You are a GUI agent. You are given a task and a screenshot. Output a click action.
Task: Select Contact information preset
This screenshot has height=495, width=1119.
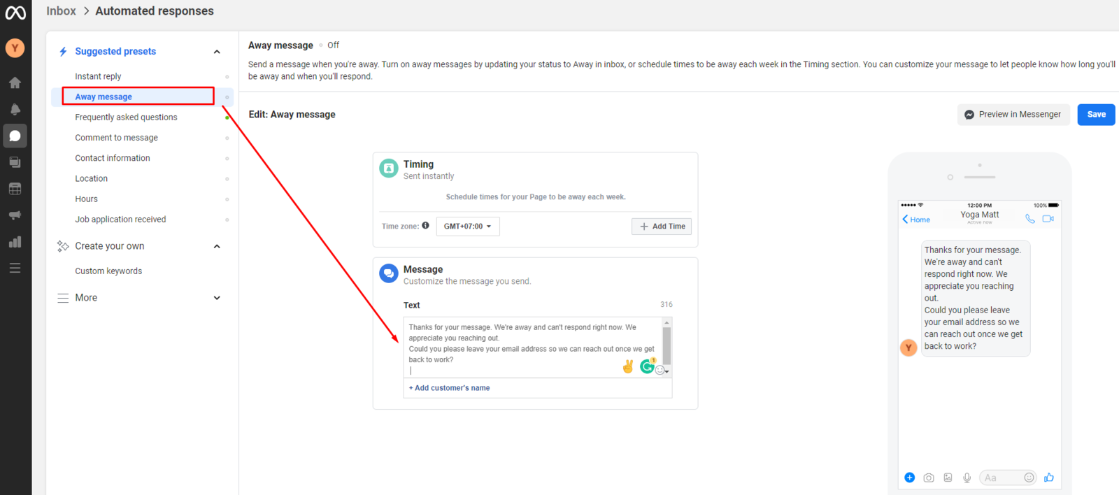113,158
